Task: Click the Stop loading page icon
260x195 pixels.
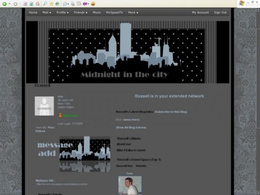Action: click(x=25, y=4)
